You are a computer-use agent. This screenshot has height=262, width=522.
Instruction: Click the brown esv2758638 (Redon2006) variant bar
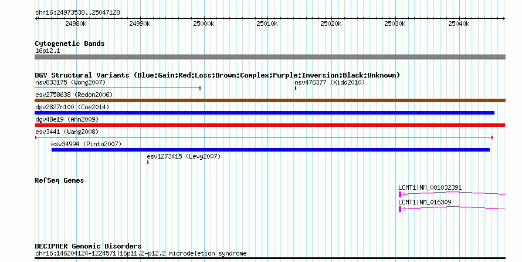click(x=270, y=100)
